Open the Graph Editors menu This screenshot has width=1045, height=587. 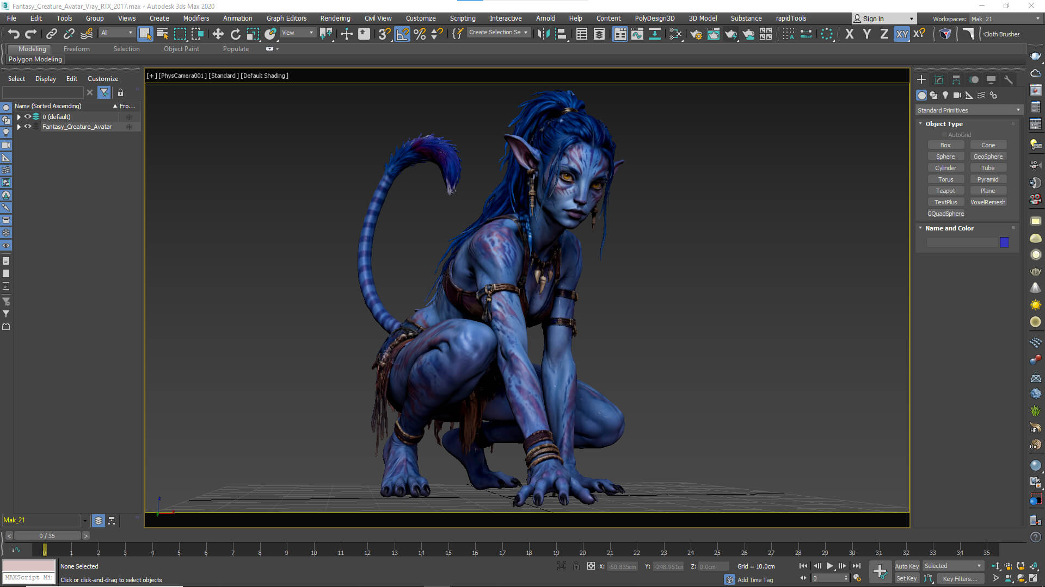pyautogui.click(x=286, y=18)
